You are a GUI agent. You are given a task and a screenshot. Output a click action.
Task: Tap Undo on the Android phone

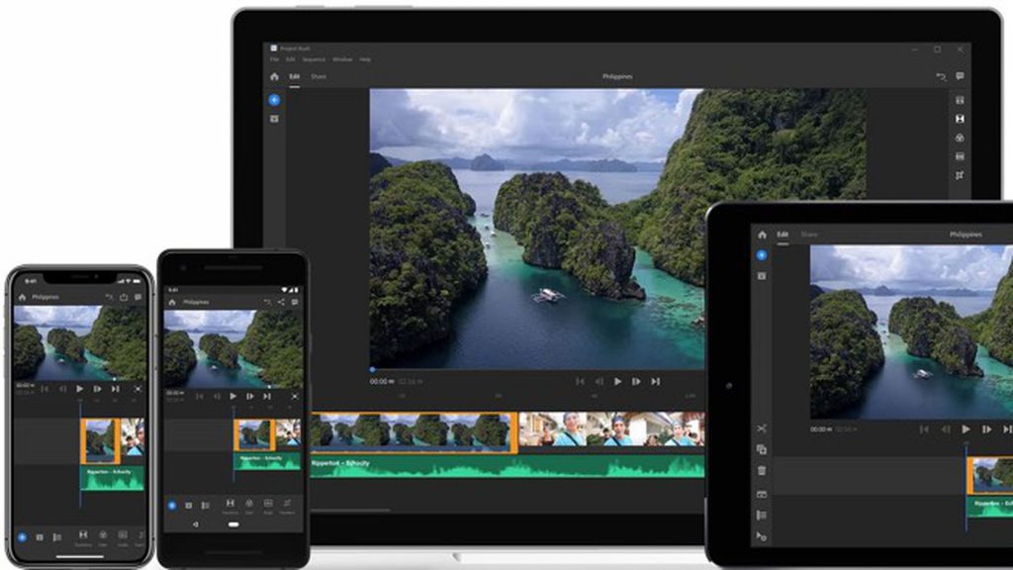267,303
